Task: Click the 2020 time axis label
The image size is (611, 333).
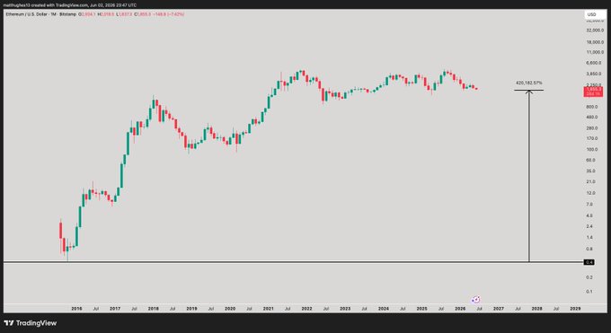Action: pyautogui.click(x=230, y=309)
